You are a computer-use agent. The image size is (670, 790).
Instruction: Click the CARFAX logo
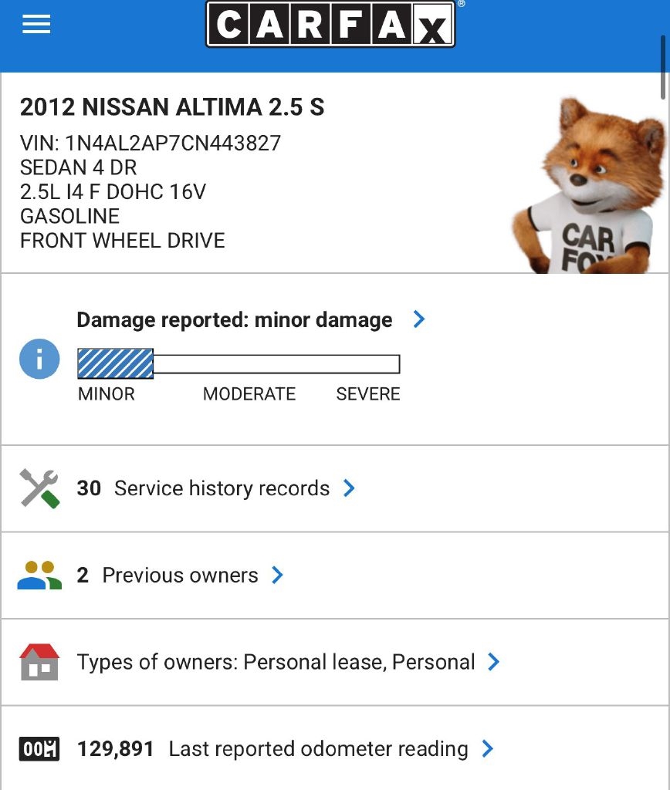pos(330,25)
